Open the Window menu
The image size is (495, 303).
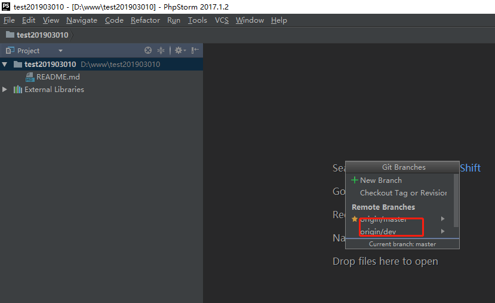coord(250,20)
